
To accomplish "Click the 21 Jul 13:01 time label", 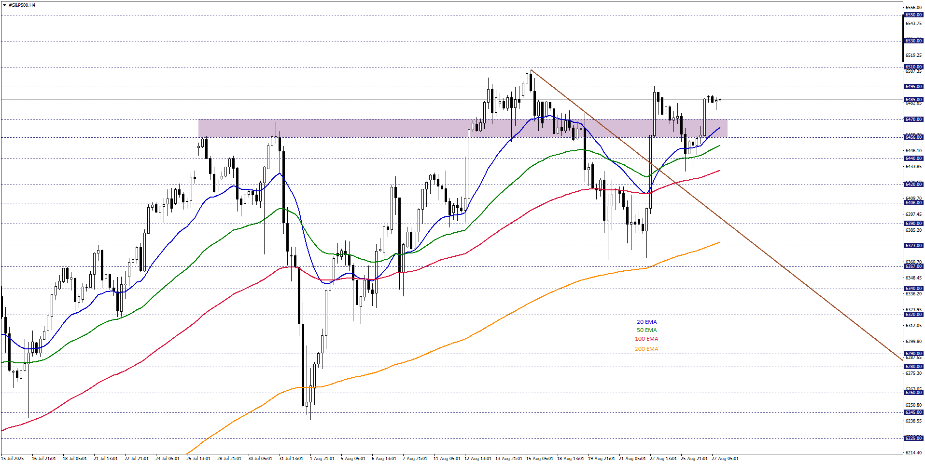I will [106, 459].
